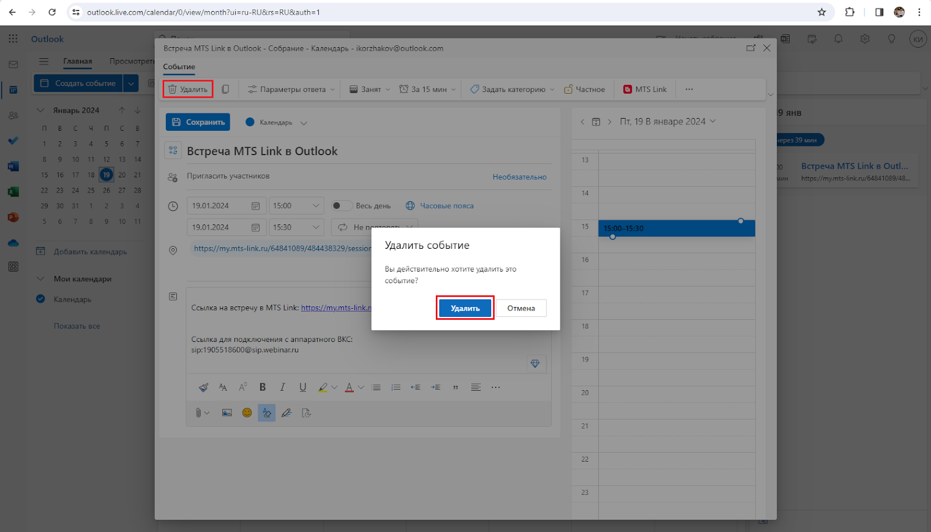Open the 15:30 end time dropdown
This screenshot has height=532, width=931.
tap(296, 227)
